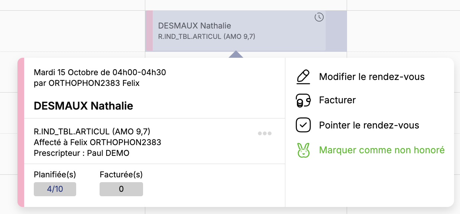Click the checkmark box icon beside Pointer
This screenshot has height=214, width=460.
303,125
